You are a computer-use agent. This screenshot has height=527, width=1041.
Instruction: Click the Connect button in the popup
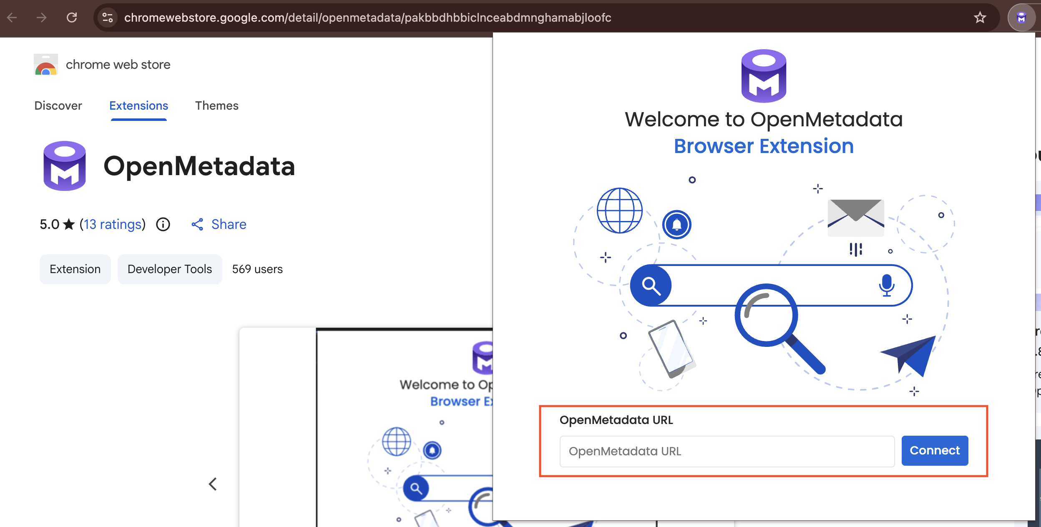click(935, 450)
